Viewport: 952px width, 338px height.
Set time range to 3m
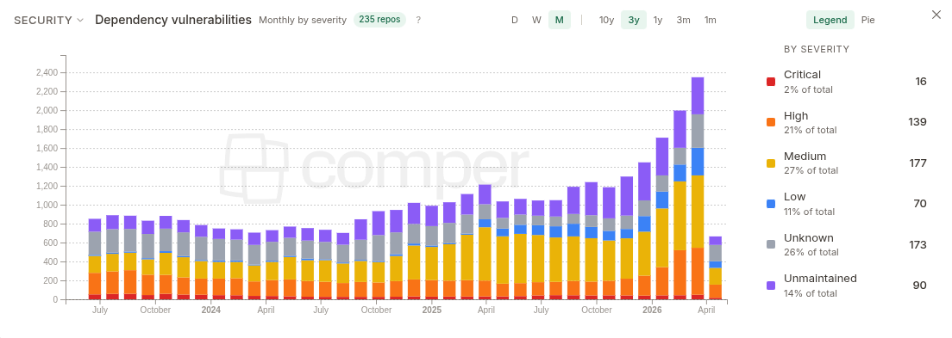click(x=683, y=20)
